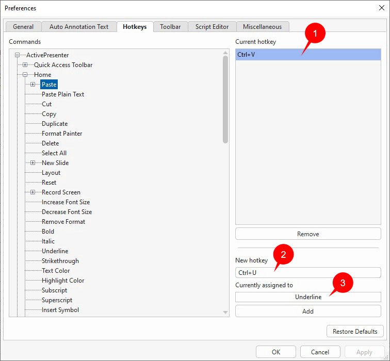Open the Auto Annotation Text tab

click(79, 27)
